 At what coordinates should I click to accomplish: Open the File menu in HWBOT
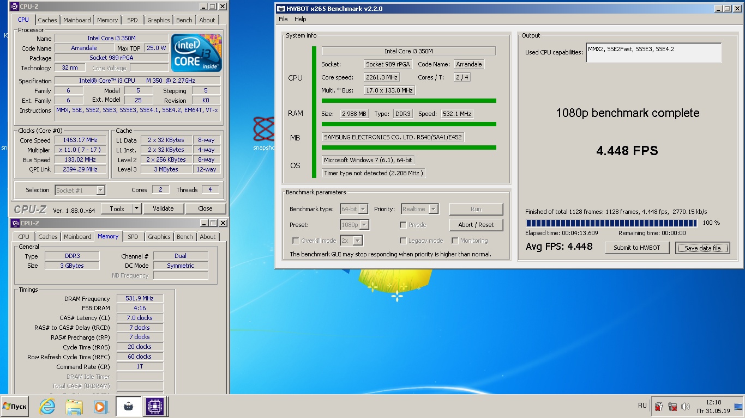(x=283, y=19)
